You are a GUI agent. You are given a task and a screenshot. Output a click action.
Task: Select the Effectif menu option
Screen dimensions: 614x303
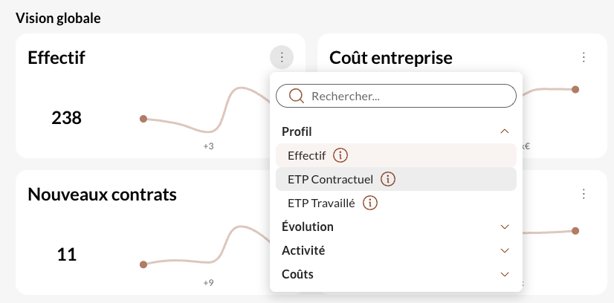396,156
